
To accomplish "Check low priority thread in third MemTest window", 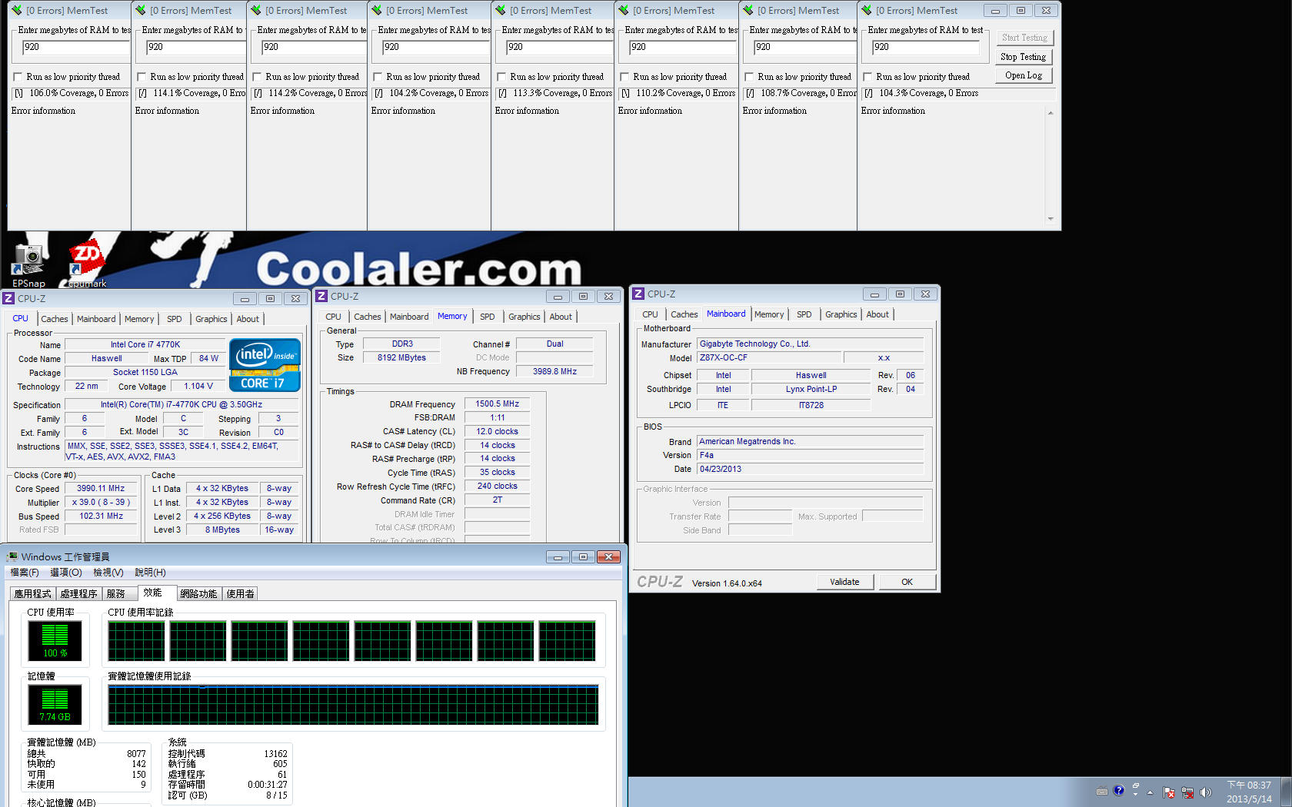I will 257,77.
